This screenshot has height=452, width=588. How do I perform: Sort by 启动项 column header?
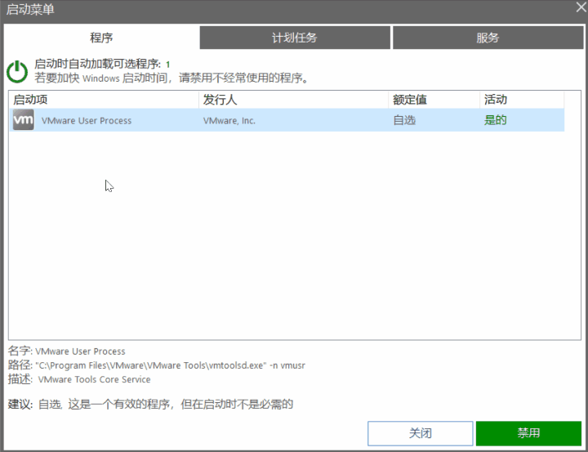(x=104, y=100)
